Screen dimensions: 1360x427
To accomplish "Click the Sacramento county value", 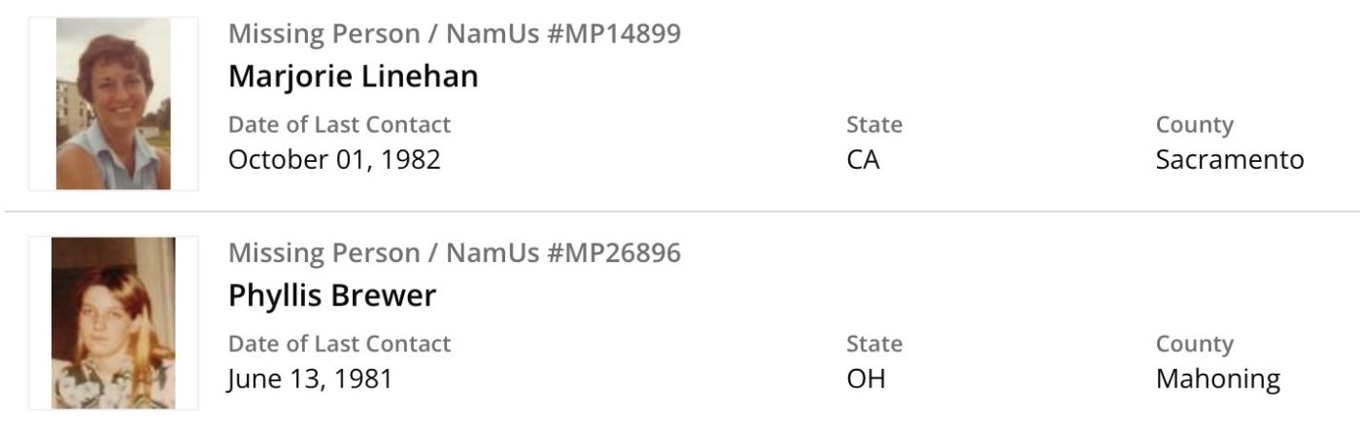I will (1229, 159).
